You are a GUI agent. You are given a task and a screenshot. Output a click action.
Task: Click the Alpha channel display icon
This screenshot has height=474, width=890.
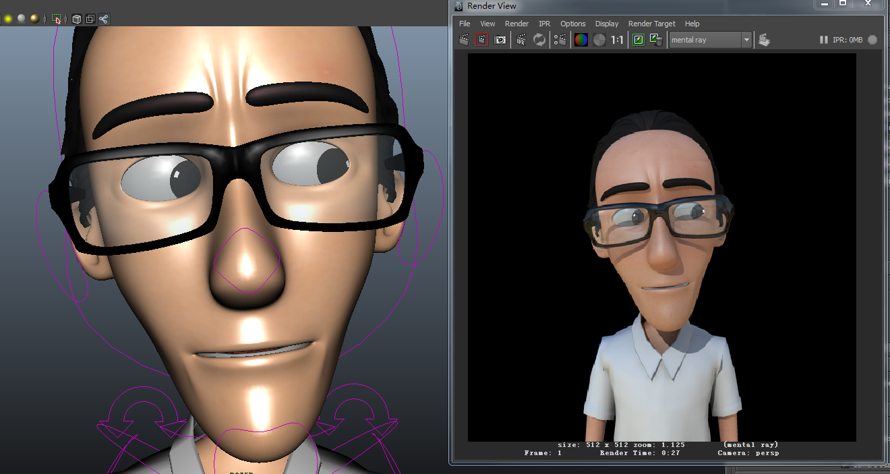(599, 40)
